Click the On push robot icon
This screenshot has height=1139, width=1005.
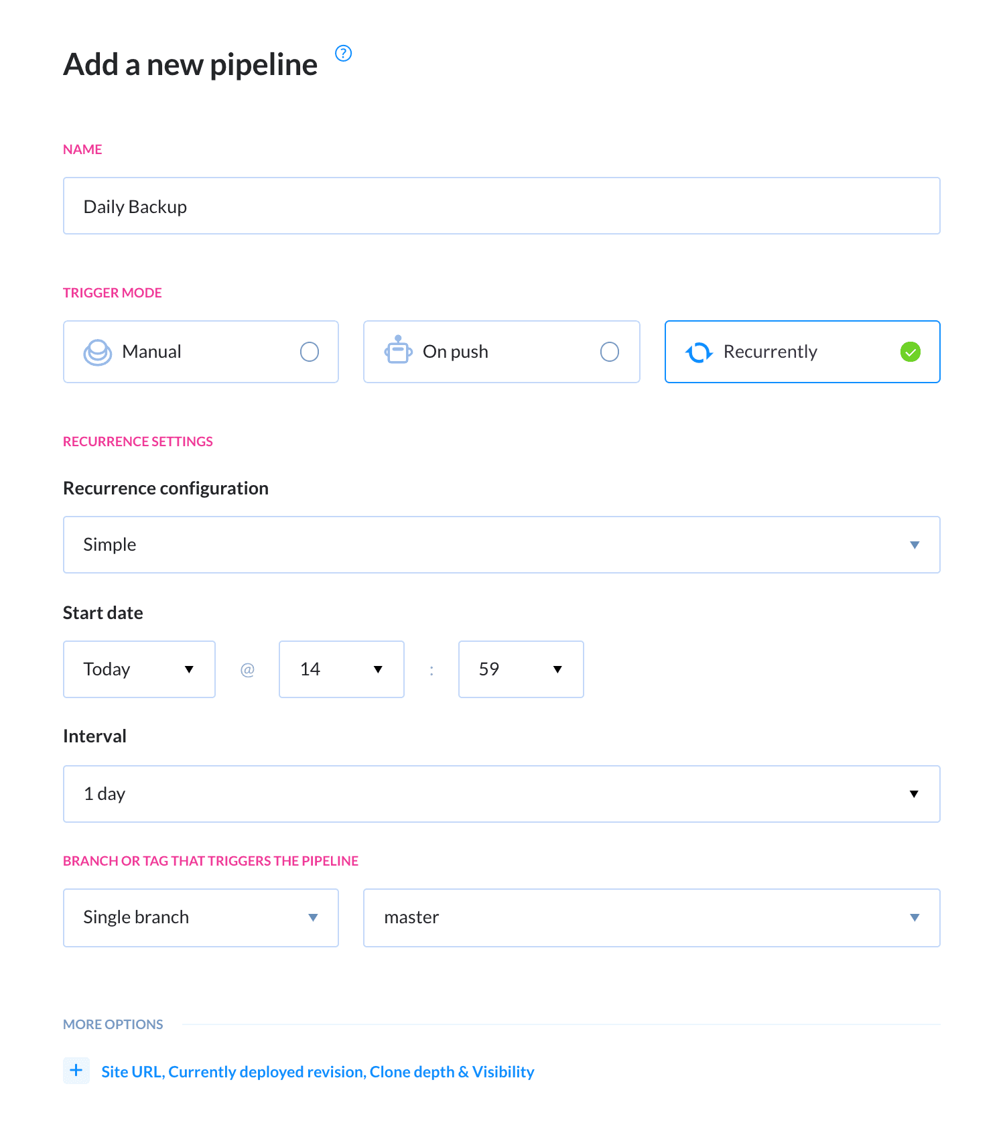398,350
